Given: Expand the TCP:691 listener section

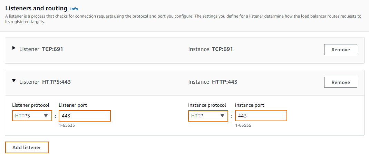Looking at the screenshot, I should pos(14,48).
